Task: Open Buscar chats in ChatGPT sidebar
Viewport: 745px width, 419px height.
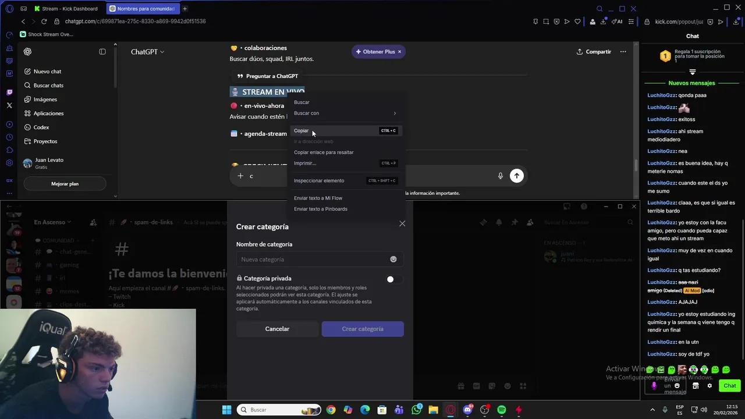Action: tap(48, 86)
